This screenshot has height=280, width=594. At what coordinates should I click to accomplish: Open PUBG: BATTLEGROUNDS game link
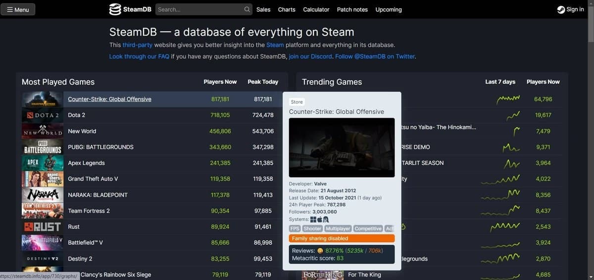point(100,147)
